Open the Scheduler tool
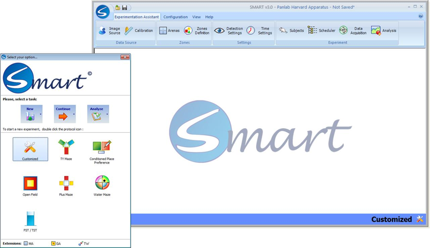This screenshot has height=248, width=430. pos(321,31)
